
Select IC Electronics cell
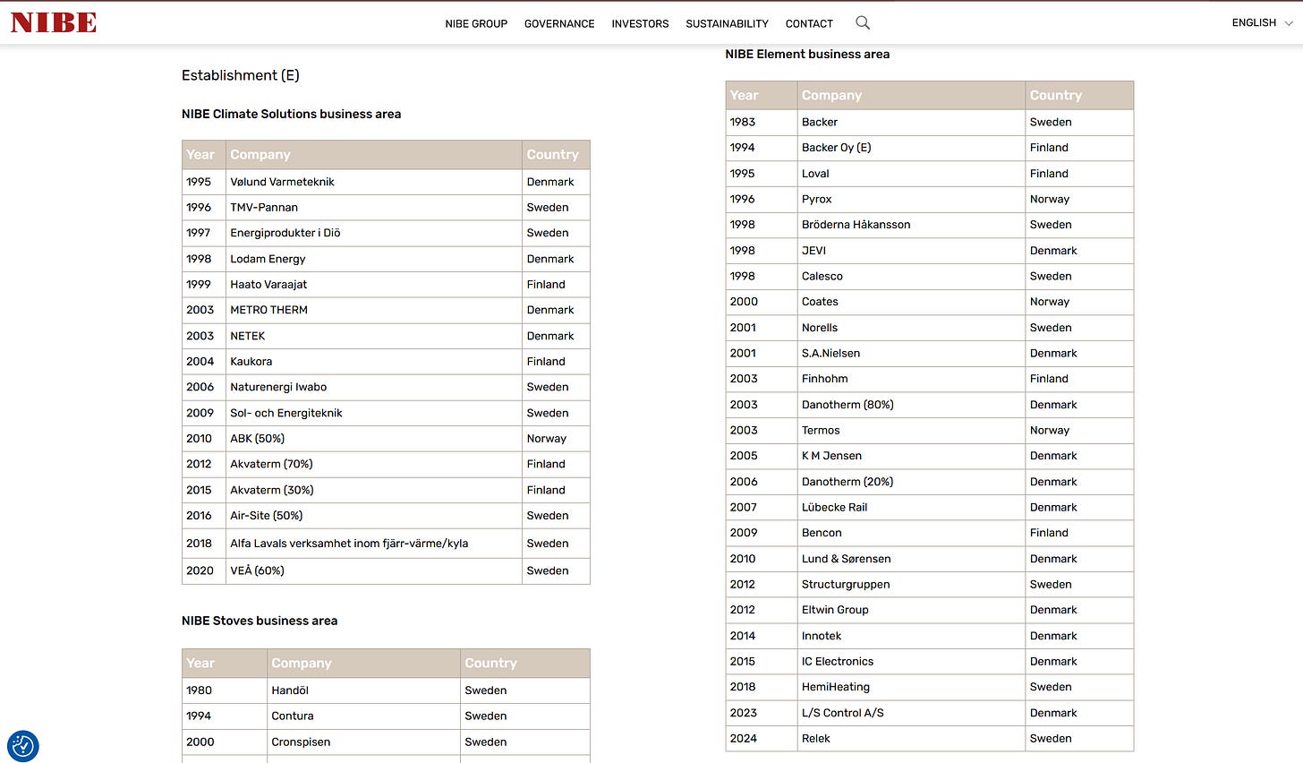(x=911, y=662)
